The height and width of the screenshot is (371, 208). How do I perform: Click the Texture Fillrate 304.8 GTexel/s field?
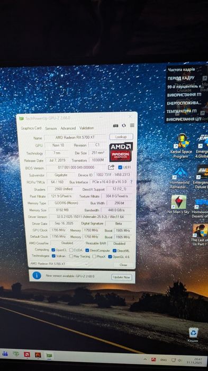pos(116,196)
